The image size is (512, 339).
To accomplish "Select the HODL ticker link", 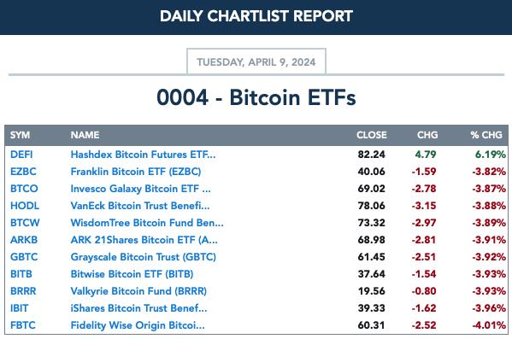I will (x=25, y=206).
